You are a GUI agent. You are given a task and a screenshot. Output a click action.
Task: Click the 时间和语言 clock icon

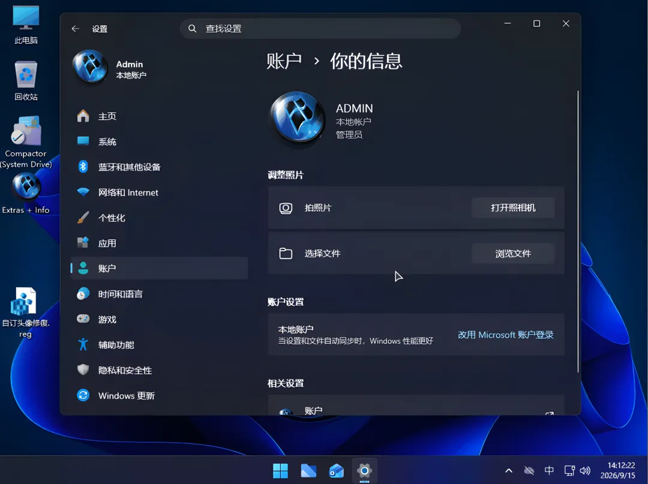pyautogui.click(x=83, y=294)
